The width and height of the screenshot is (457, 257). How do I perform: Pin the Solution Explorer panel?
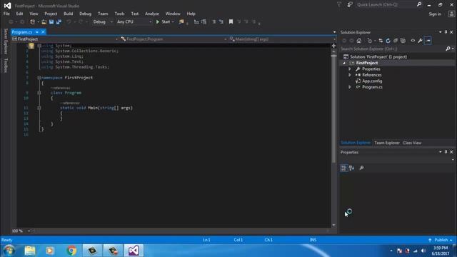point(446,32)
